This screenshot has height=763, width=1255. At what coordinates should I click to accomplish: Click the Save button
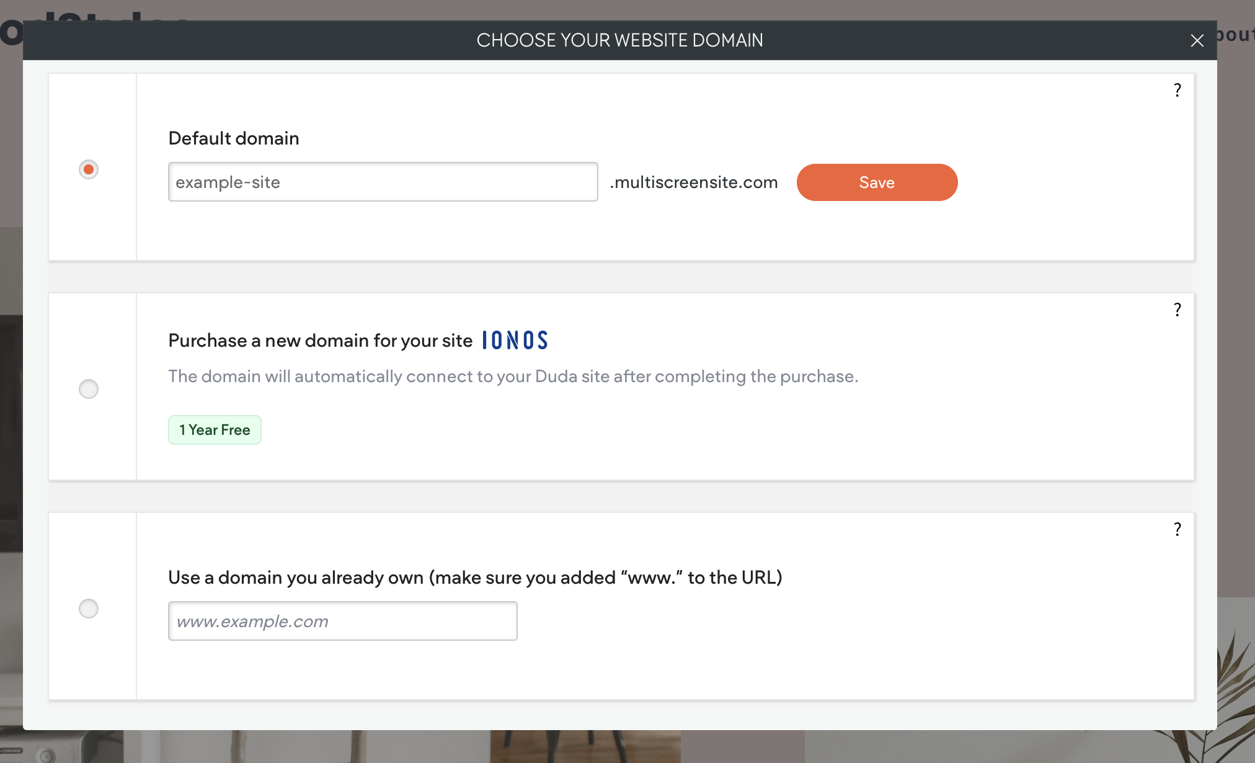coord(877,182)
